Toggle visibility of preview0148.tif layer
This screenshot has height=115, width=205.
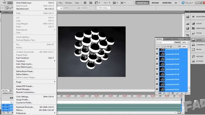[157, 79]
